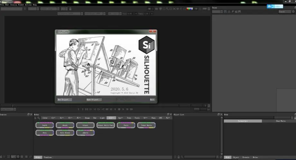The width and height of the screenshot is (296, 160).
Task: Add the Roto Blend node
Action: [65, 133]
